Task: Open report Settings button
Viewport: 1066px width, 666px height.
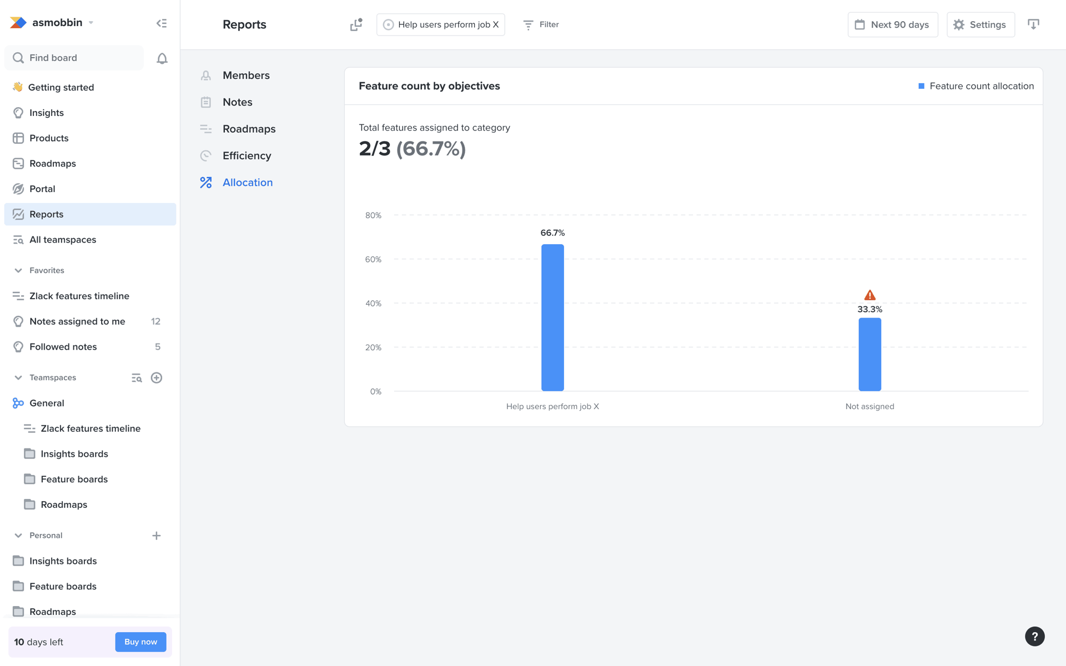Action: 980,24
